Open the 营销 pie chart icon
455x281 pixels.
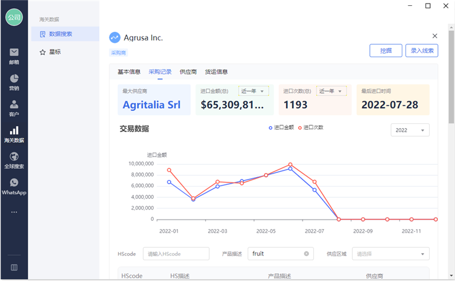click(14, 79)
